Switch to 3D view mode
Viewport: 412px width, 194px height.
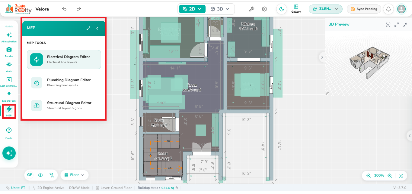pyautogui.click(x=220, y=9)
